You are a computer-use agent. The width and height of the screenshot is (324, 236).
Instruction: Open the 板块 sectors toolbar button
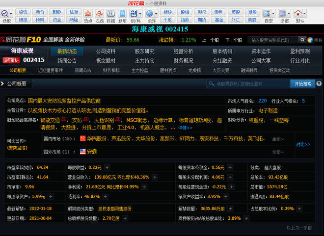tap(168, 12)
